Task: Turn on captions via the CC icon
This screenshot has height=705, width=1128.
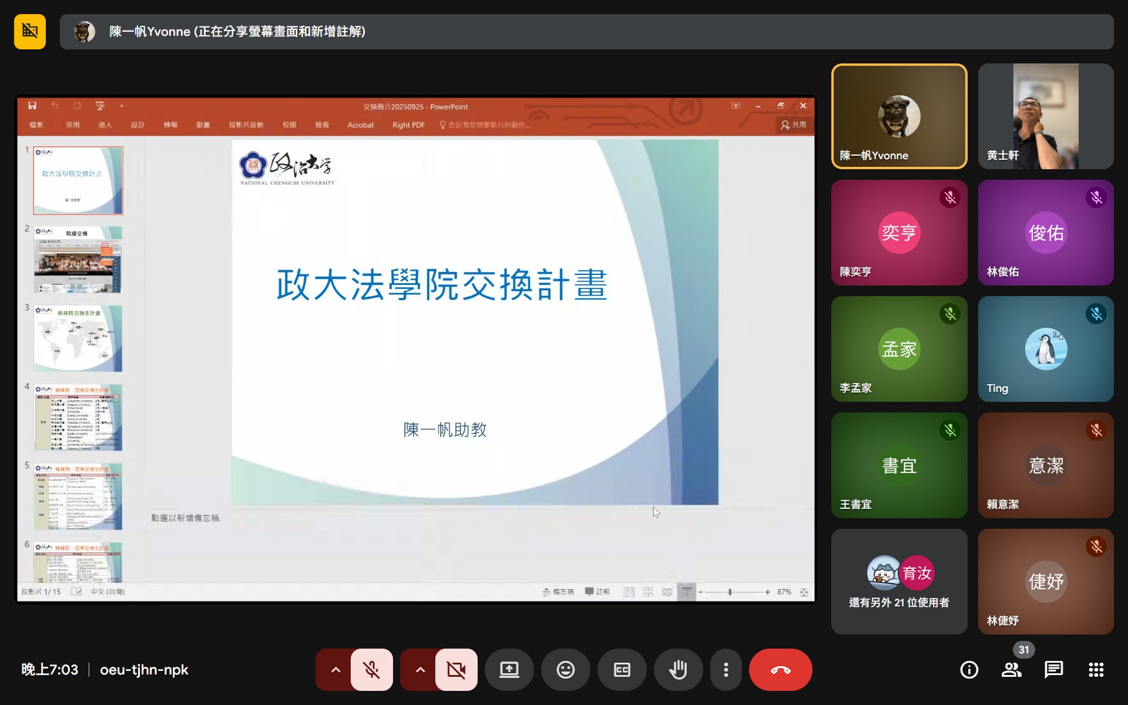Action: [x=622, y=669]
